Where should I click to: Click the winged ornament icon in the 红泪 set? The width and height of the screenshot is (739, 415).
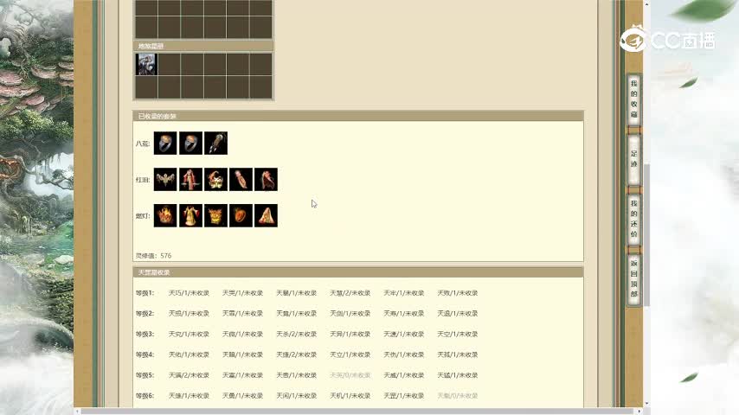(x=165, y=180)
